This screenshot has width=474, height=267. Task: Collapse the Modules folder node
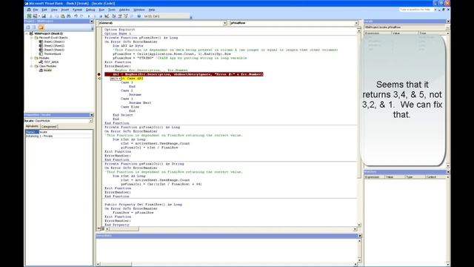[x=31, y=58]
